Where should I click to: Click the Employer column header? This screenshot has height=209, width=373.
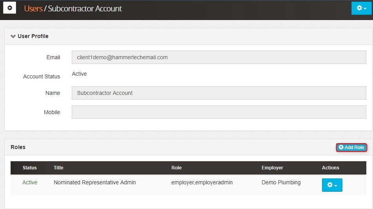[272, 168]
